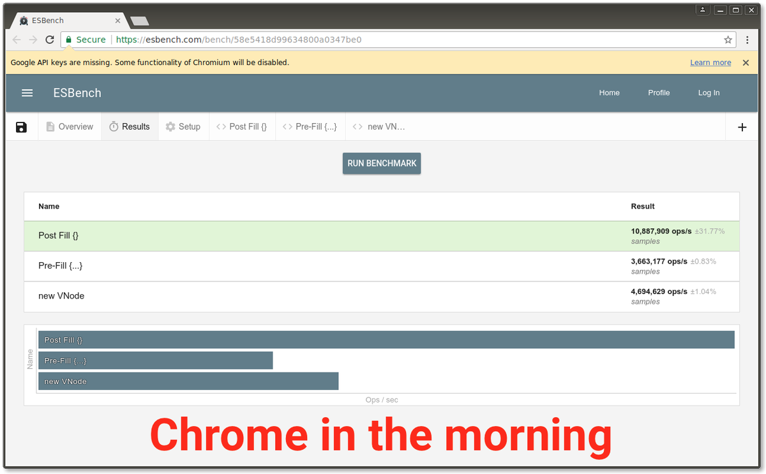The image size is (766, 474).
Task: Open the new VN… code tab
Action: click(x=379, y=127)
